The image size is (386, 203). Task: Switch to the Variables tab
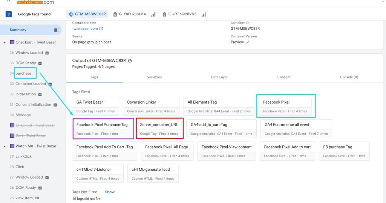click(x=154, y=77)
